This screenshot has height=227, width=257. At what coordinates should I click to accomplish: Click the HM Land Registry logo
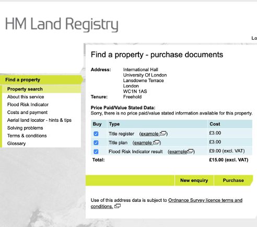pos(62,24)
